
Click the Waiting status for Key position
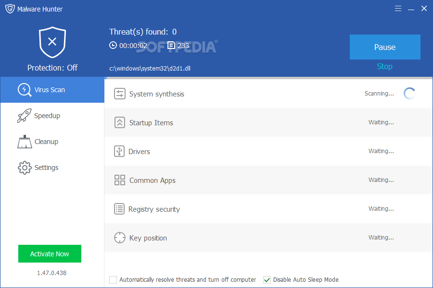coord(381,238)
